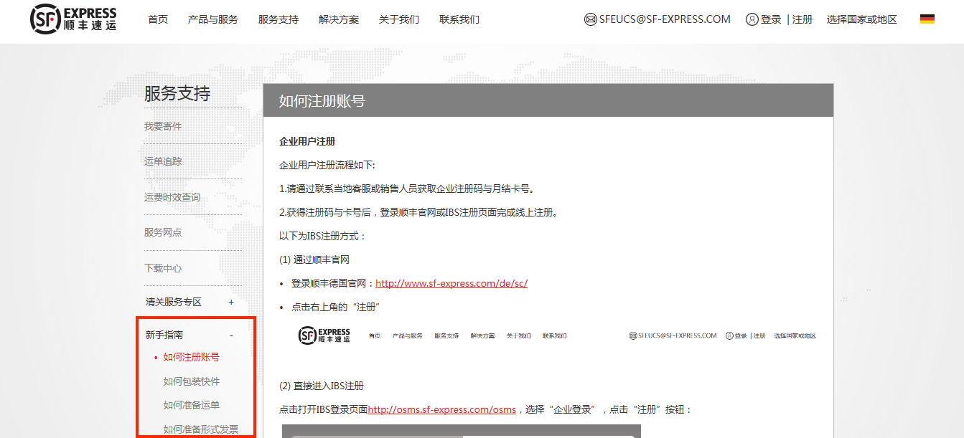This screenshot has height=438, width=964.
Task: Click the 服务支持 sidebar title
Action: point(177,93)
